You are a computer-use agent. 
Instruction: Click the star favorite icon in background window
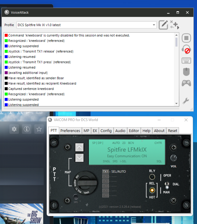click(39, 129)
